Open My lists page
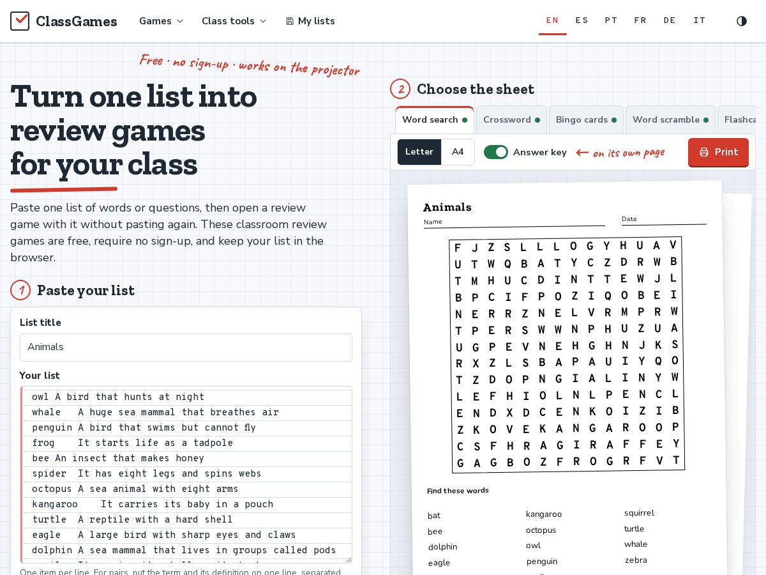 point(310,21)
